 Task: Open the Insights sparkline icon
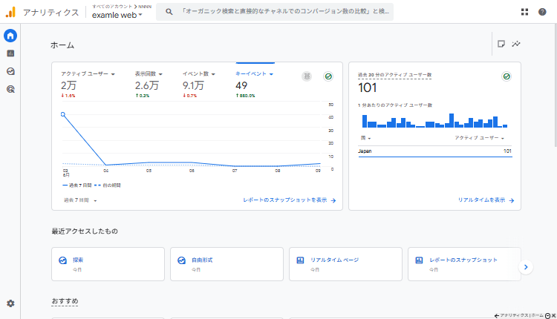[x=516, y=44]
